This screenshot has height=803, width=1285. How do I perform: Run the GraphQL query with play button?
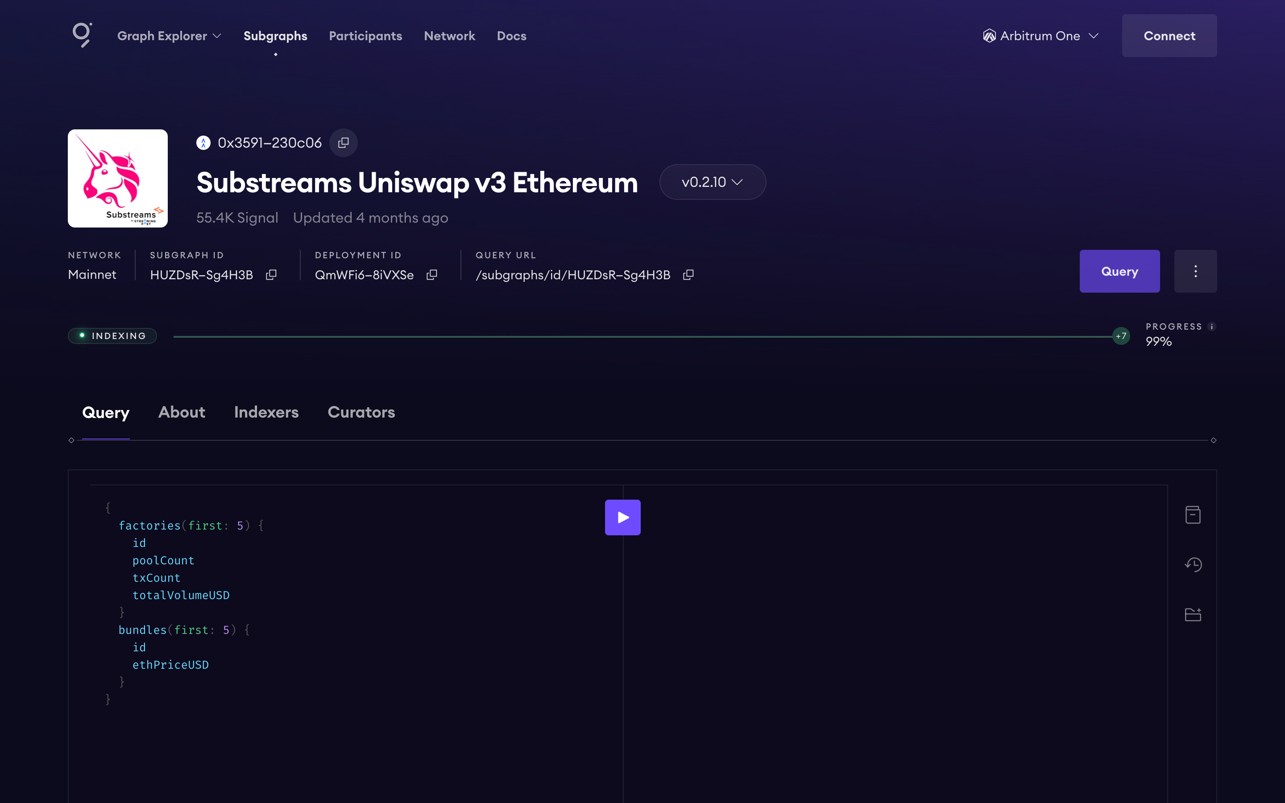tap(622, 517)
